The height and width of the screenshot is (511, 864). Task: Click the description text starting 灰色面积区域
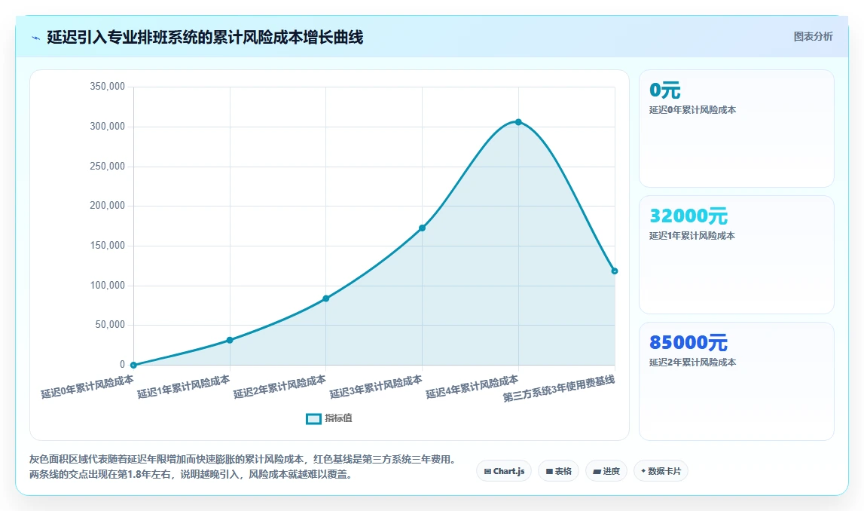244,459
